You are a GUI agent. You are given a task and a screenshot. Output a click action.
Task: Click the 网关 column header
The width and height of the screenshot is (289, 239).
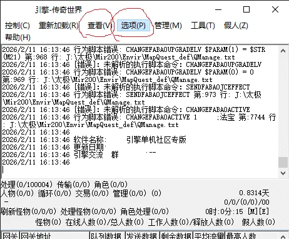[x=10, y=236]
